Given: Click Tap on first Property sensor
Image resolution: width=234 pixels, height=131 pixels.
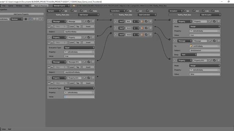Looking at the screenshot, I should click(78, 43).
